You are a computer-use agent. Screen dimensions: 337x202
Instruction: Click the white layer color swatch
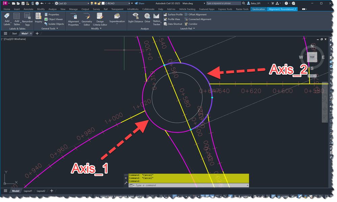coord(103,3)
